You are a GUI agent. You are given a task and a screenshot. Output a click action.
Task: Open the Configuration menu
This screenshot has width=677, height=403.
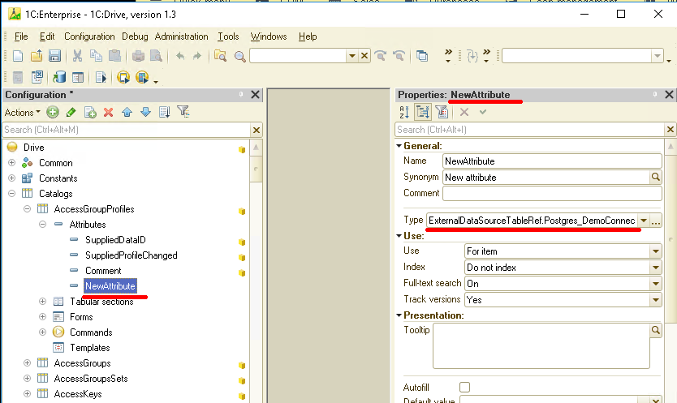coord(89,36)
